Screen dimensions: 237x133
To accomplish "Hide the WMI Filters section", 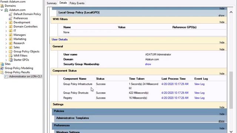I will coord(222,22).
